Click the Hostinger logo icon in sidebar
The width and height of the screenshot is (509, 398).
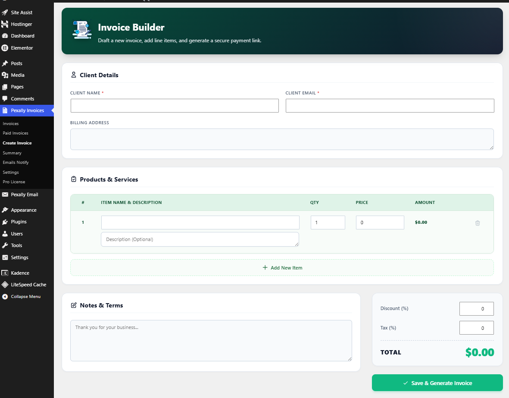coord(5,24)
